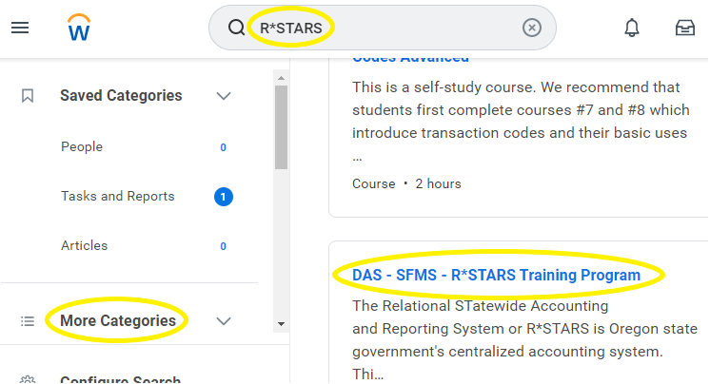Click the search magnifier icon
Image resolution: width=710 pixels, height=384 pixels.
pyautogui.click(x=236, y=29)
